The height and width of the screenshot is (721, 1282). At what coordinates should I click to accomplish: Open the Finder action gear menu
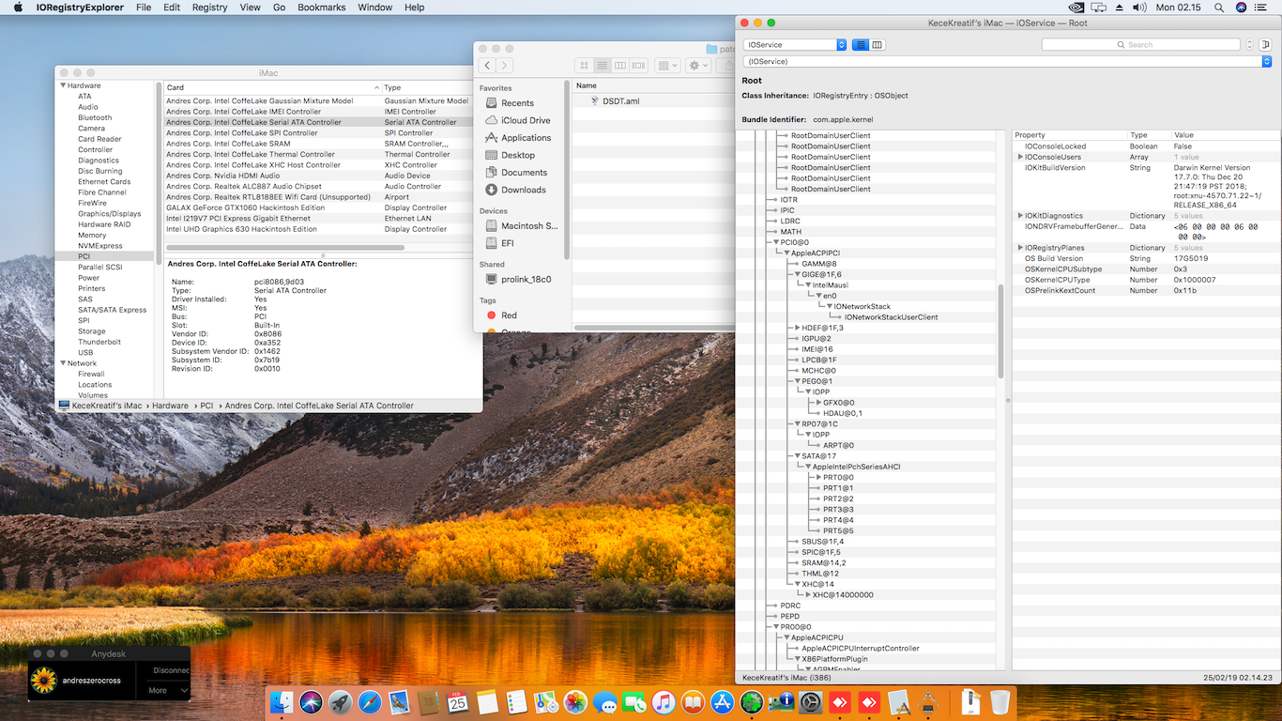coord(697,66)
